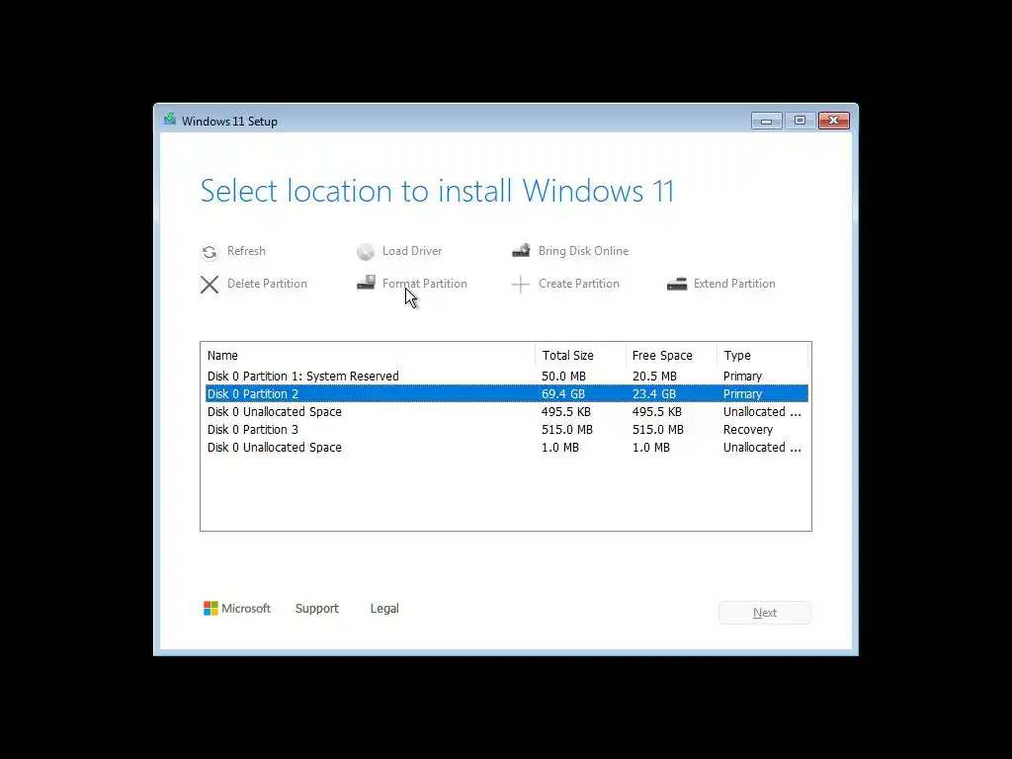Select Disk 0 Partition 1: System Reserved
Image resolution: width=1012 pixels, height=759 pixels.
coord(507,376)
